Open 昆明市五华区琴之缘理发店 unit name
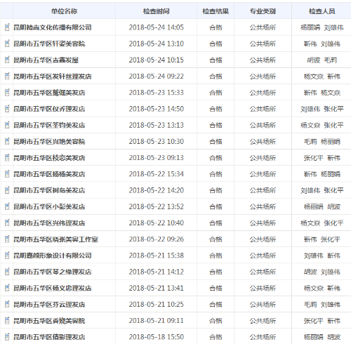The height and width of the screenshot is (344, 351). click(x=53, y=272)
